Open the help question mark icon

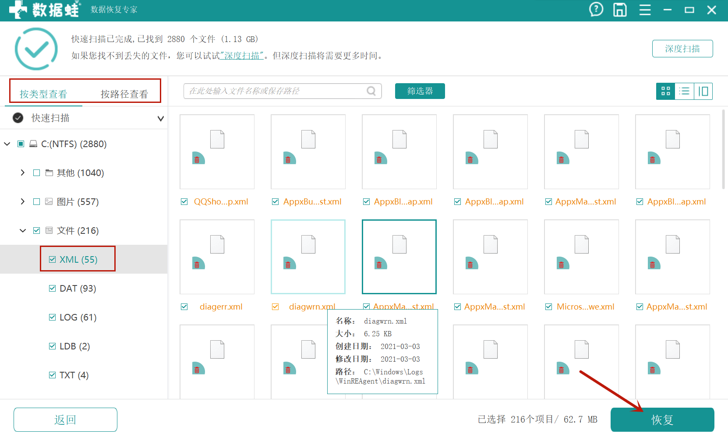pyautogui.click(x=596, y=10)
